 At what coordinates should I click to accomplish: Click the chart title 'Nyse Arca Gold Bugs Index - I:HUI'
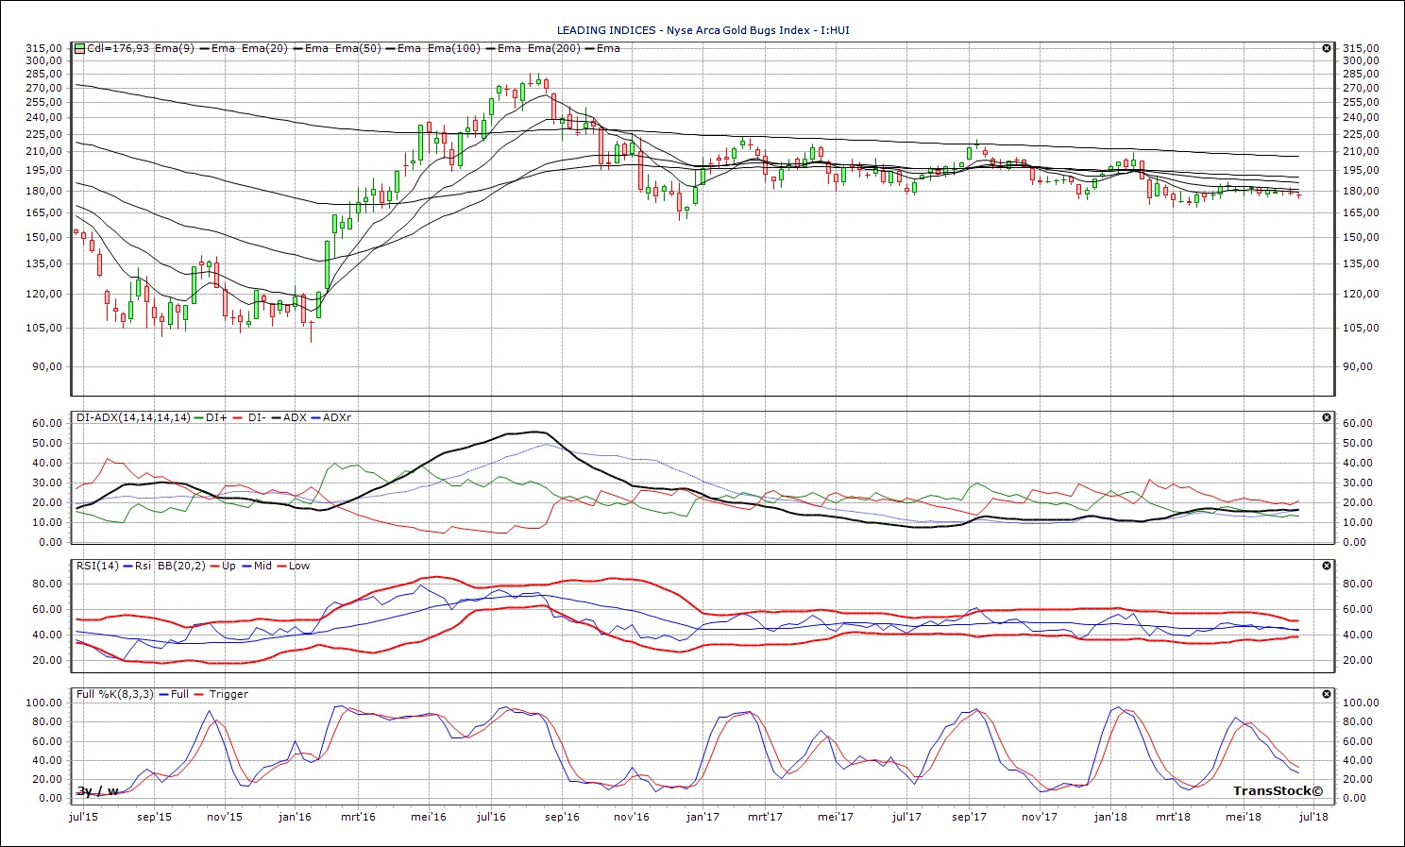[x=758, y=30]
